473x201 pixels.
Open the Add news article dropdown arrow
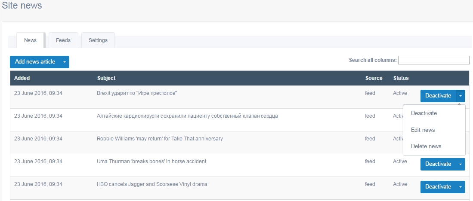click(x=64, y=62)
